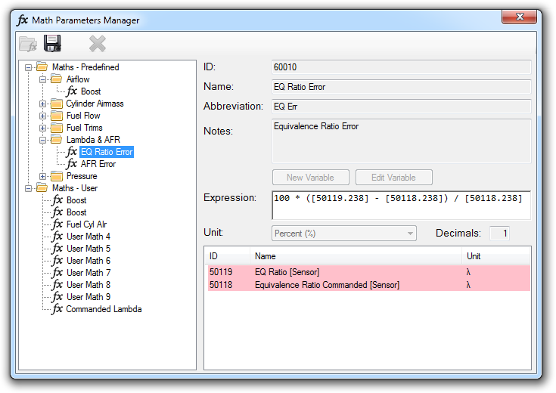Collapse the Maths - Predefined tree node

click(x=28, y=67)
